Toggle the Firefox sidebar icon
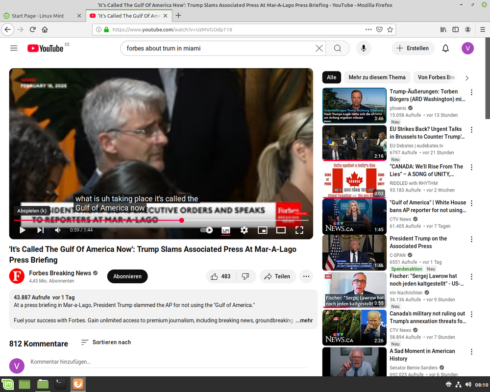 456,29
